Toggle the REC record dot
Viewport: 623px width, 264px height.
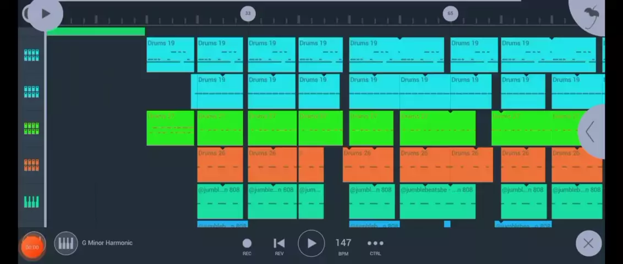click(x=247, y=243)
